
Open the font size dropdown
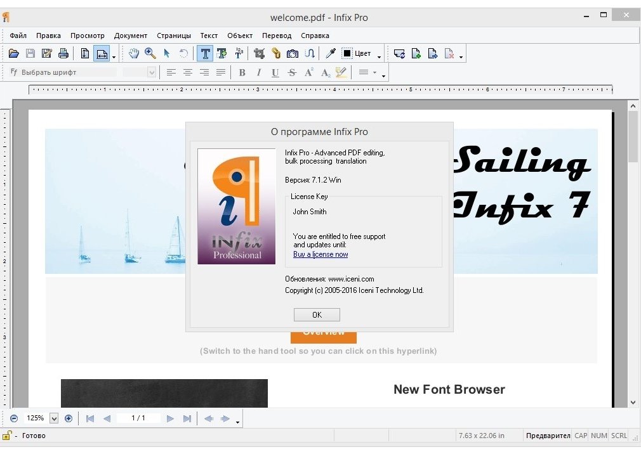click(x=152, y=73)
